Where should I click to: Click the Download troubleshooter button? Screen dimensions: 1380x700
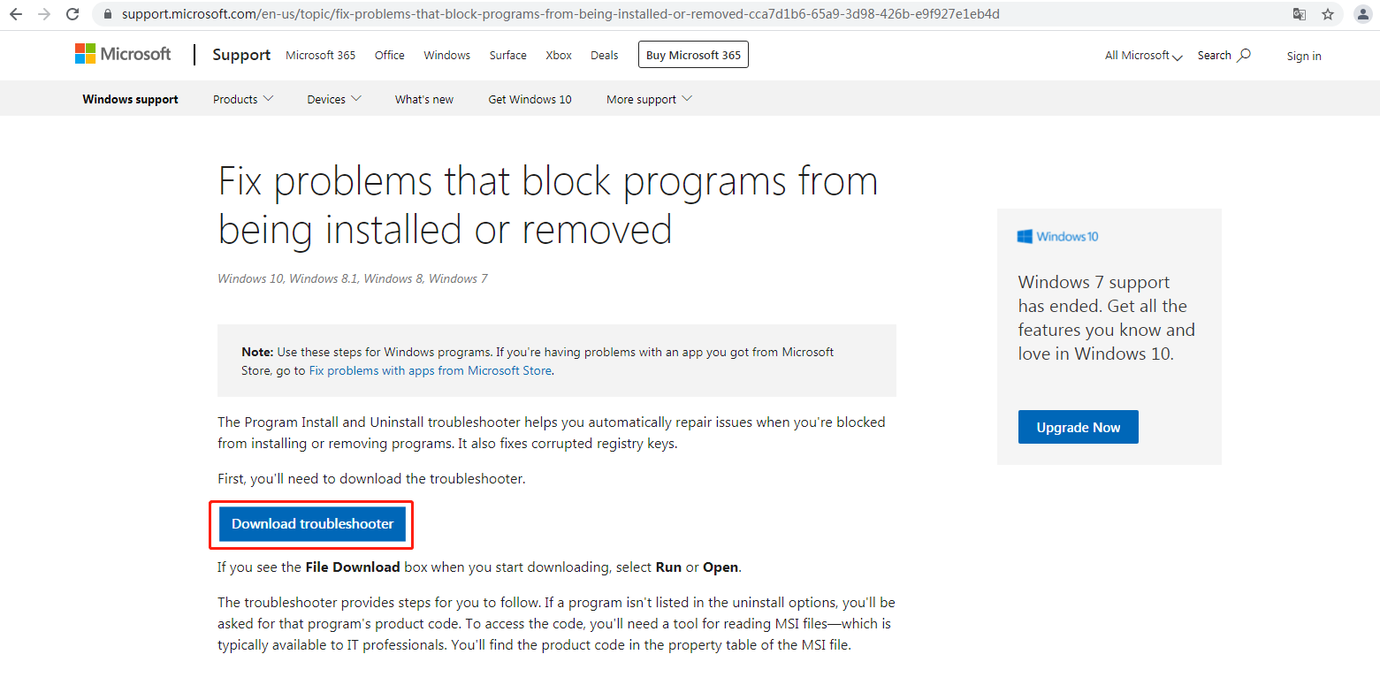click(312, 524)
